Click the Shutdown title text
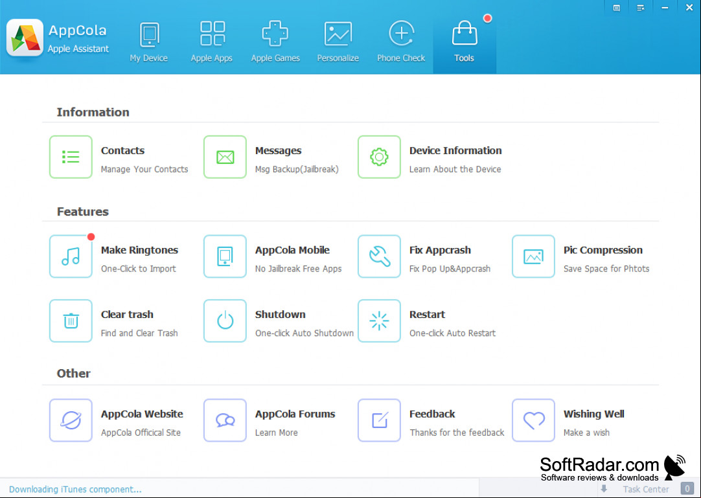The image size is (701, 498). tap(281, 315)
